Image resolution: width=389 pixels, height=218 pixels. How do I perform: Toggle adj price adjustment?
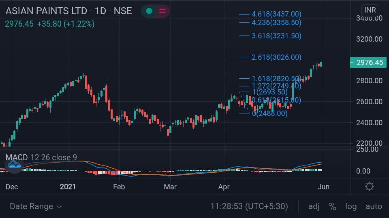point(314,206)
